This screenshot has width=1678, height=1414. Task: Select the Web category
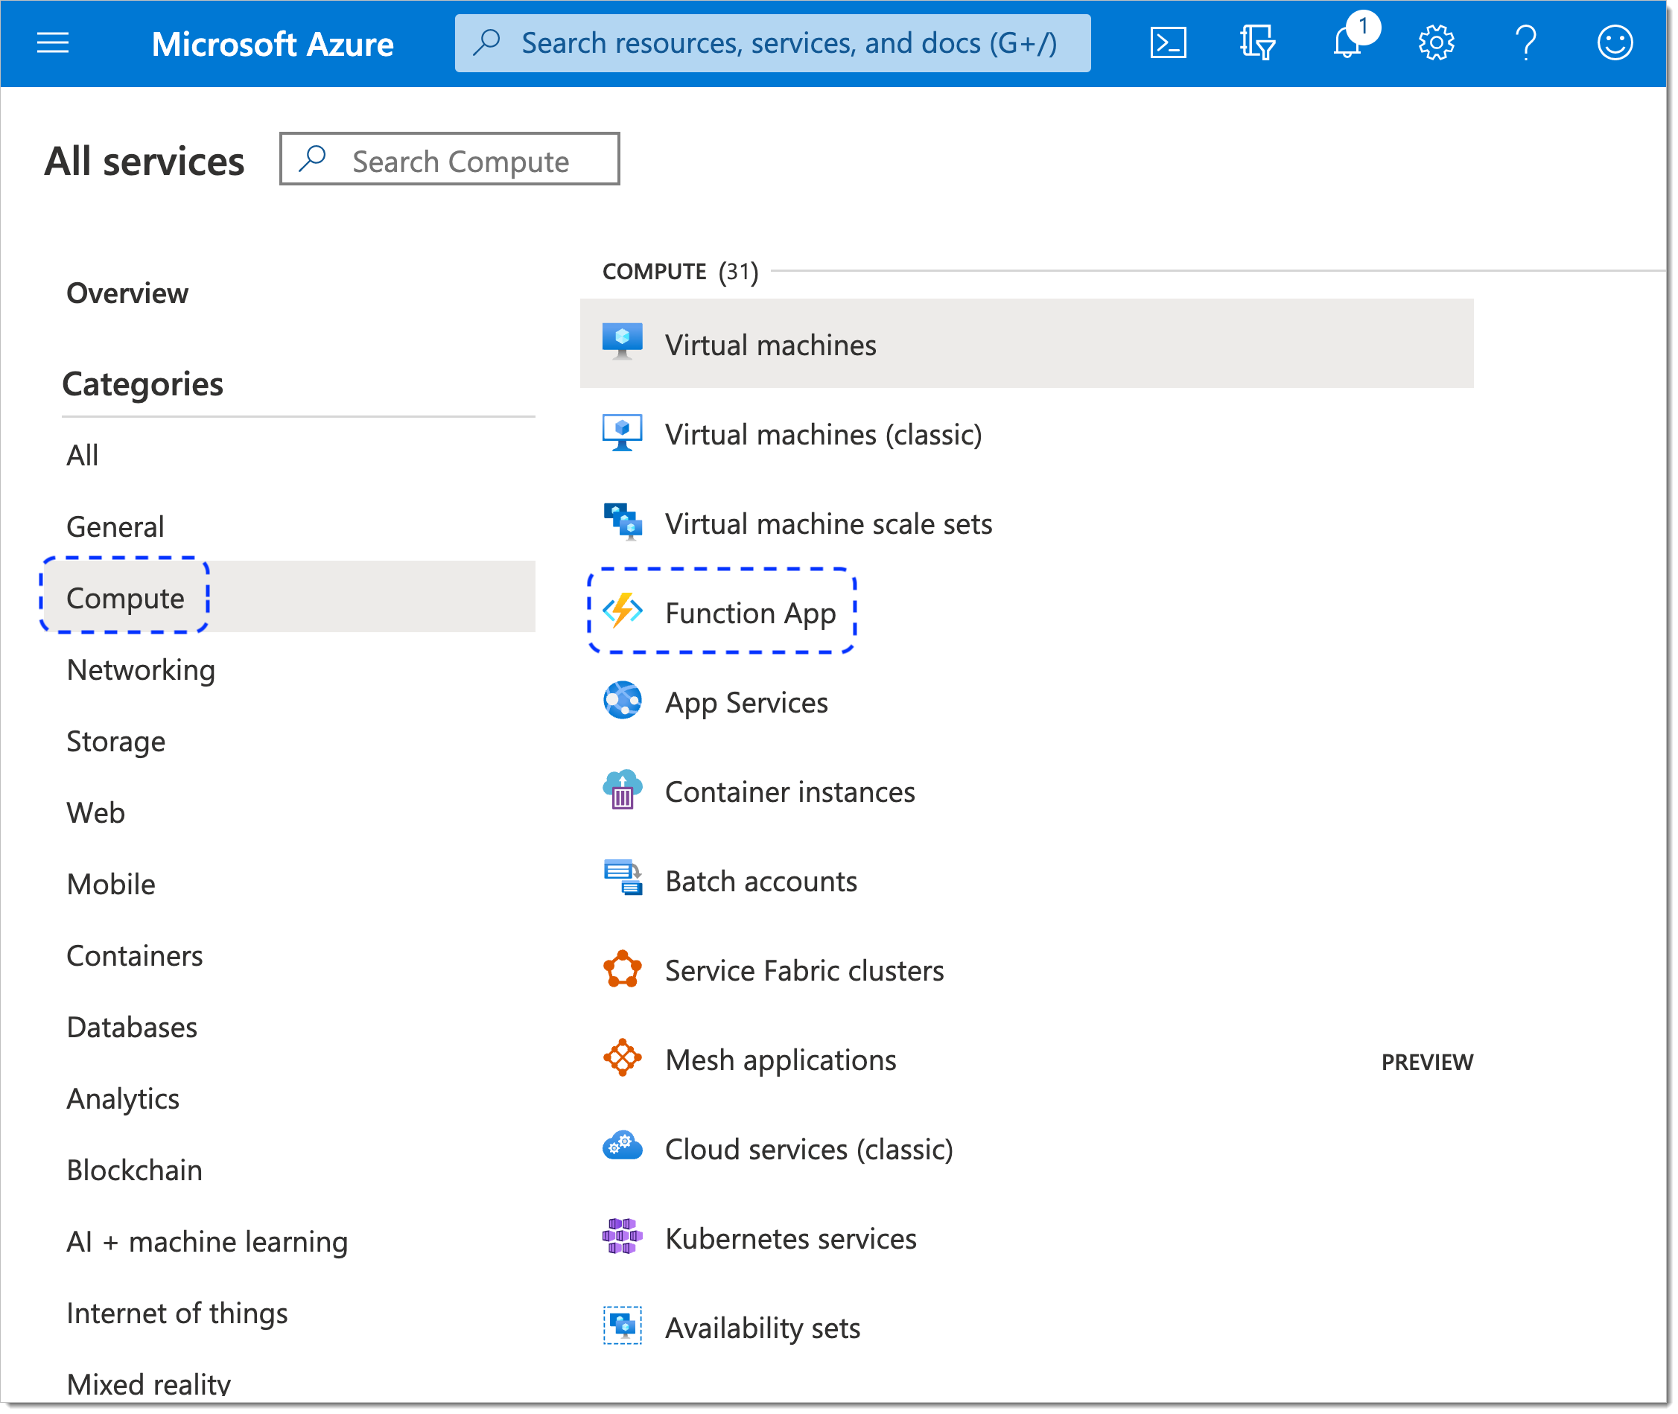pos(96,813)
